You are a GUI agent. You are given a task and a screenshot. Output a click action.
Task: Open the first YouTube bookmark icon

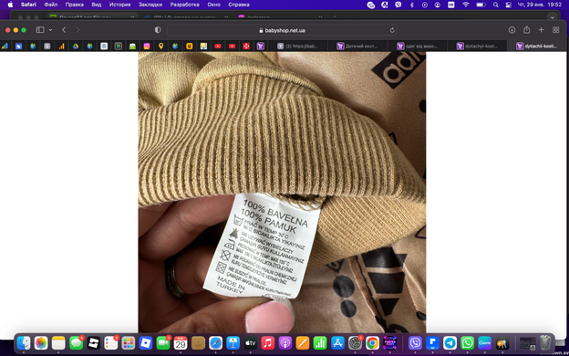pos(218,47)
